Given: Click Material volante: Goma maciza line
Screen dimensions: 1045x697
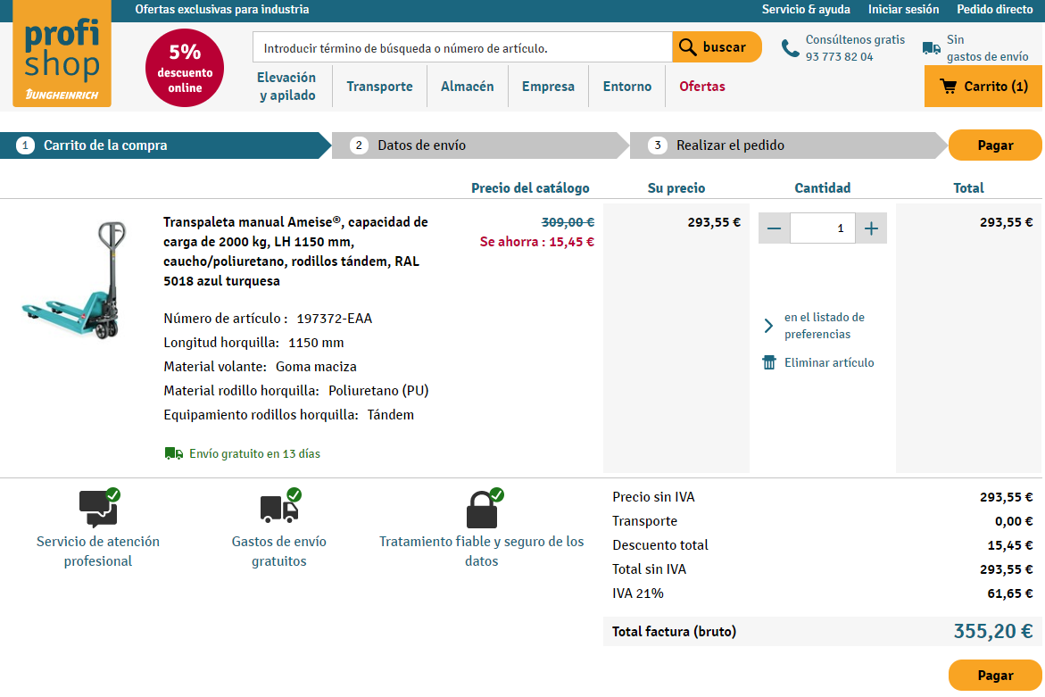Looking at the screenshot, I should tap(260, 367).
